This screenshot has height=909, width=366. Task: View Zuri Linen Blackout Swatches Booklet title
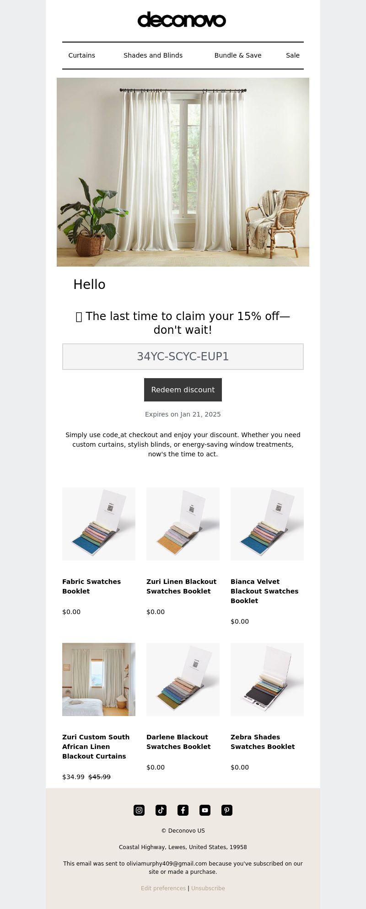[x=181, y=586]
